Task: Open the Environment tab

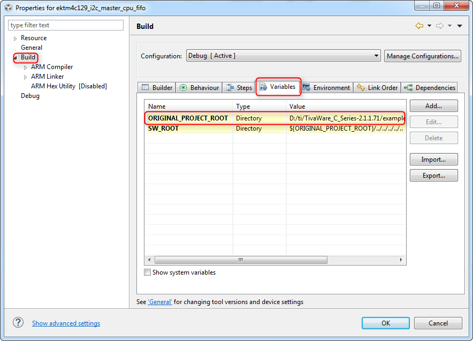Action: tap(326, 87)
